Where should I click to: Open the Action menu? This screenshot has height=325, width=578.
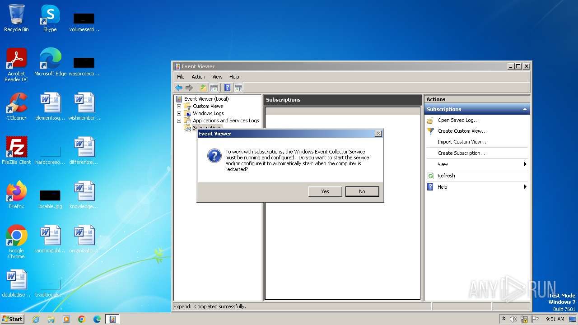198,77
